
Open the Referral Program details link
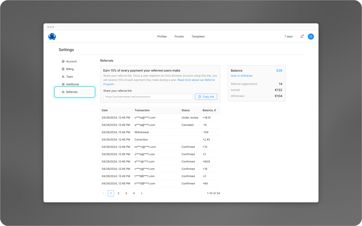(x=196, y=80)
